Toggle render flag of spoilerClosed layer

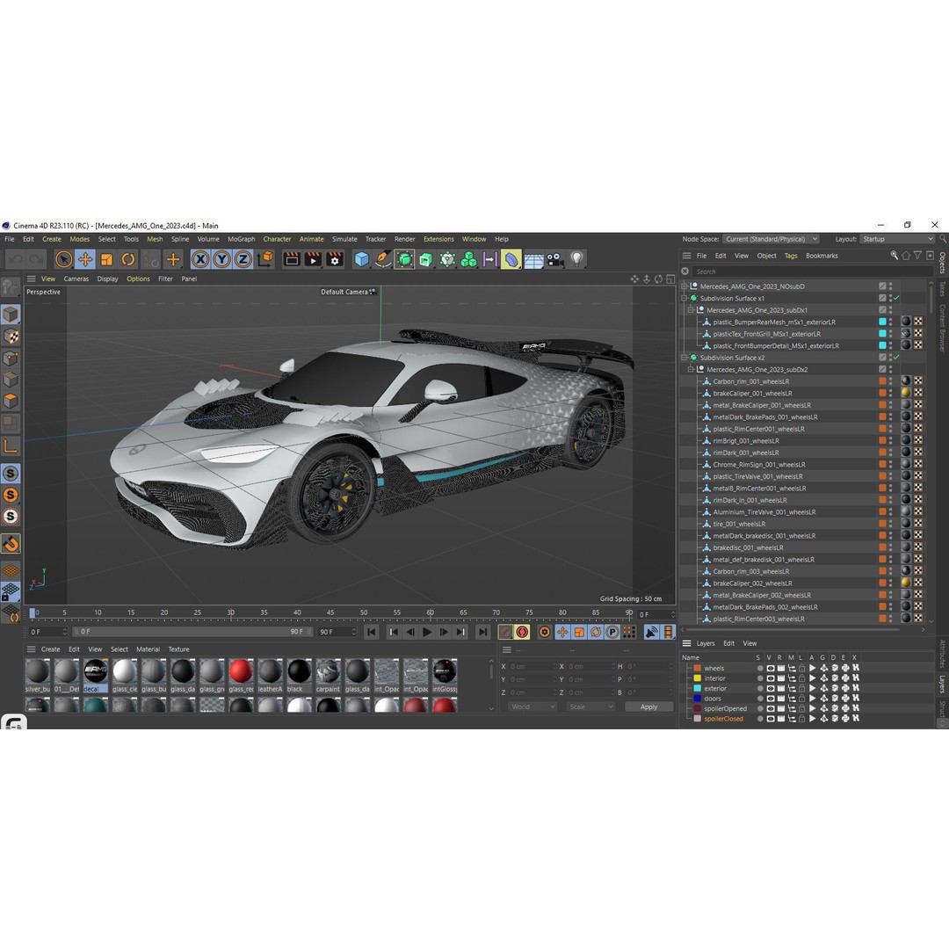(x=781, y=719)
